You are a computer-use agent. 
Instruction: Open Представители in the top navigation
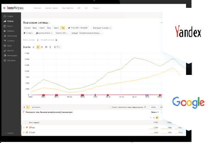pos(67,8)
